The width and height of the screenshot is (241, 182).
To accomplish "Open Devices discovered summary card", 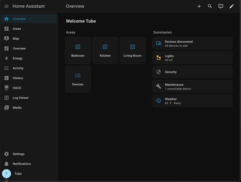I will click(192, 43).
